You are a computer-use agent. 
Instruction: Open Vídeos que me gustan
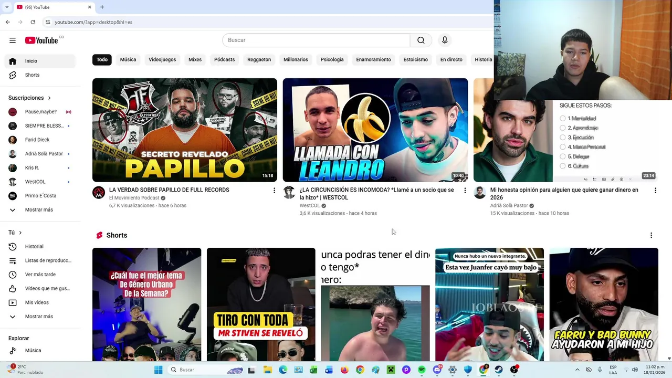40,289
